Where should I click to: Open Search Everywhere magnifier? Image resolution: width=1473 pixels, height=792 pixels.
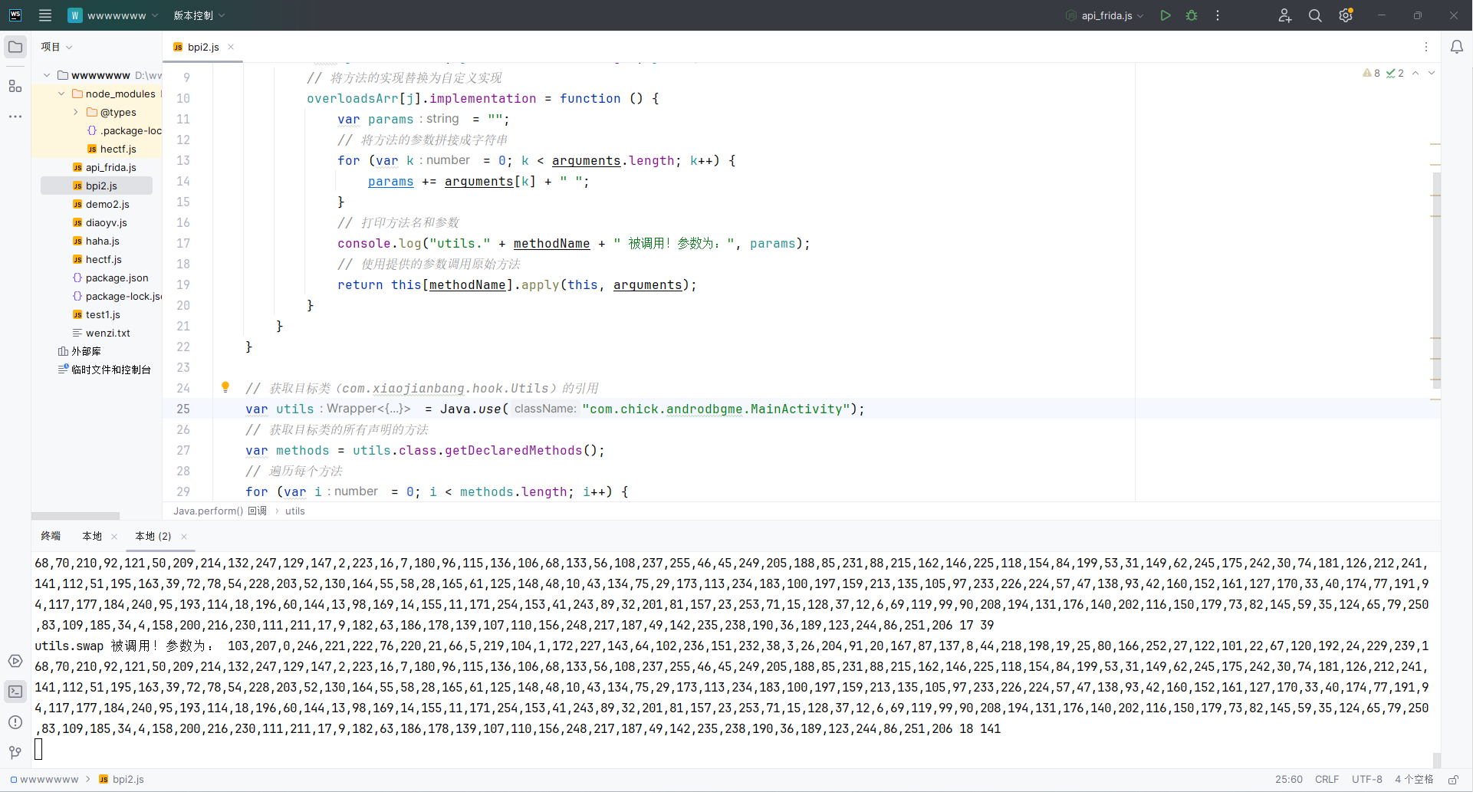click(x=1315, y=15)
